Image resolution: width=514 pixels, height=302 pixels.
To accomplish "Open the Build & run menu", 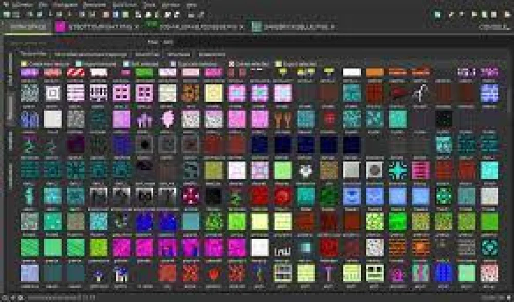I will click(124, 5).
